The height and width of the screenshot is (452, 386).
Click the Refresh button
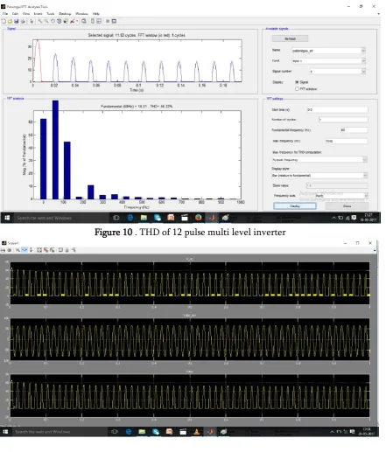point(290,38)
